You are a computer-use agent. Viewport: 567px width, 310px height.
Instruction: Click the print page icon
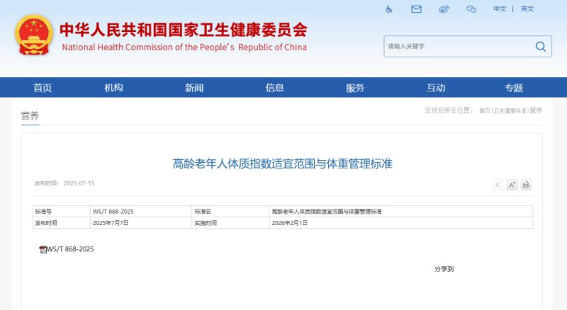[x=526, y=185]
